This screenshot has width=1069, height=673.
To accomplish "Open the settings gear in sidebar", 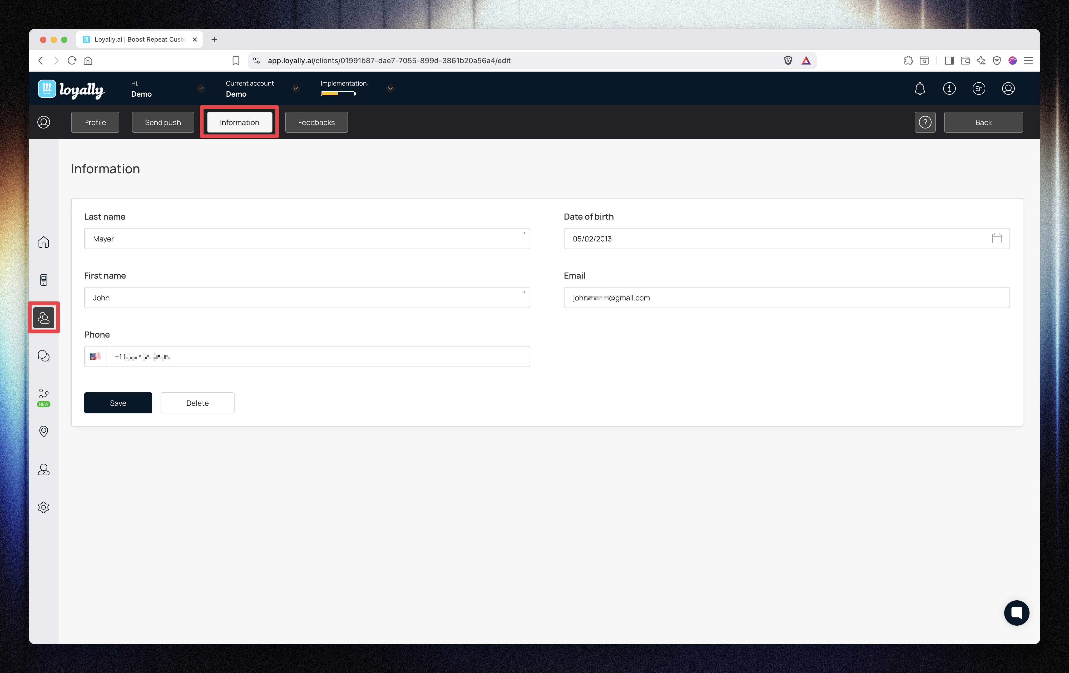I will (x=43, y=507).
